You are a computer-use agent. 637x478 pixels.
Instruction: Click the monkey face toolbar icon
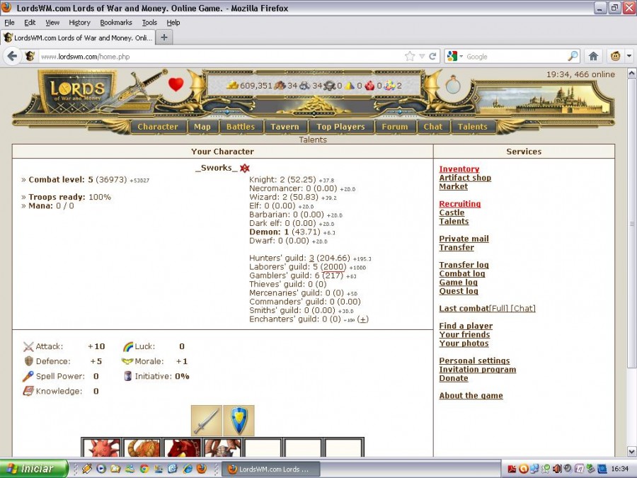616,56
